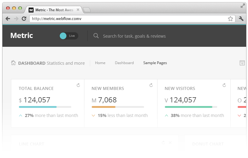Click the Dashboard home icon
This screenshot has height=158, width=248.
coord(13,63)
